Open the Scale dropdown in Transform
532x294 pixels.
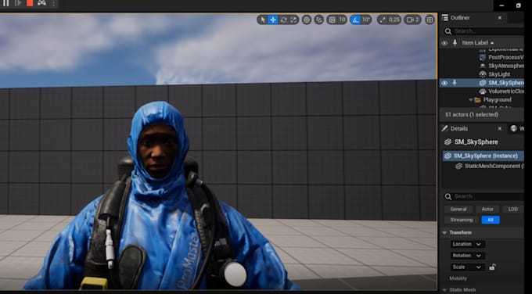467,267
